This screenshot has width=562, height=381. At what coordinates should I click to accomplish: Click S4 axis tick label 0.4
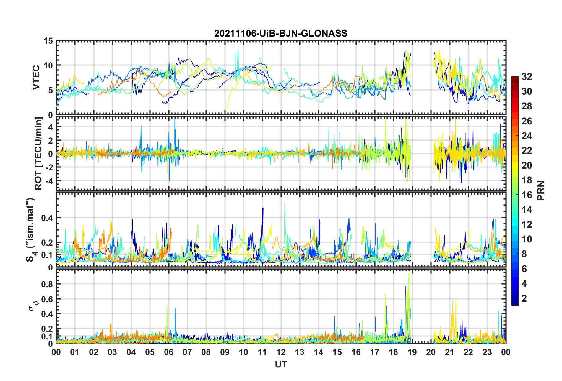(47, 218)
